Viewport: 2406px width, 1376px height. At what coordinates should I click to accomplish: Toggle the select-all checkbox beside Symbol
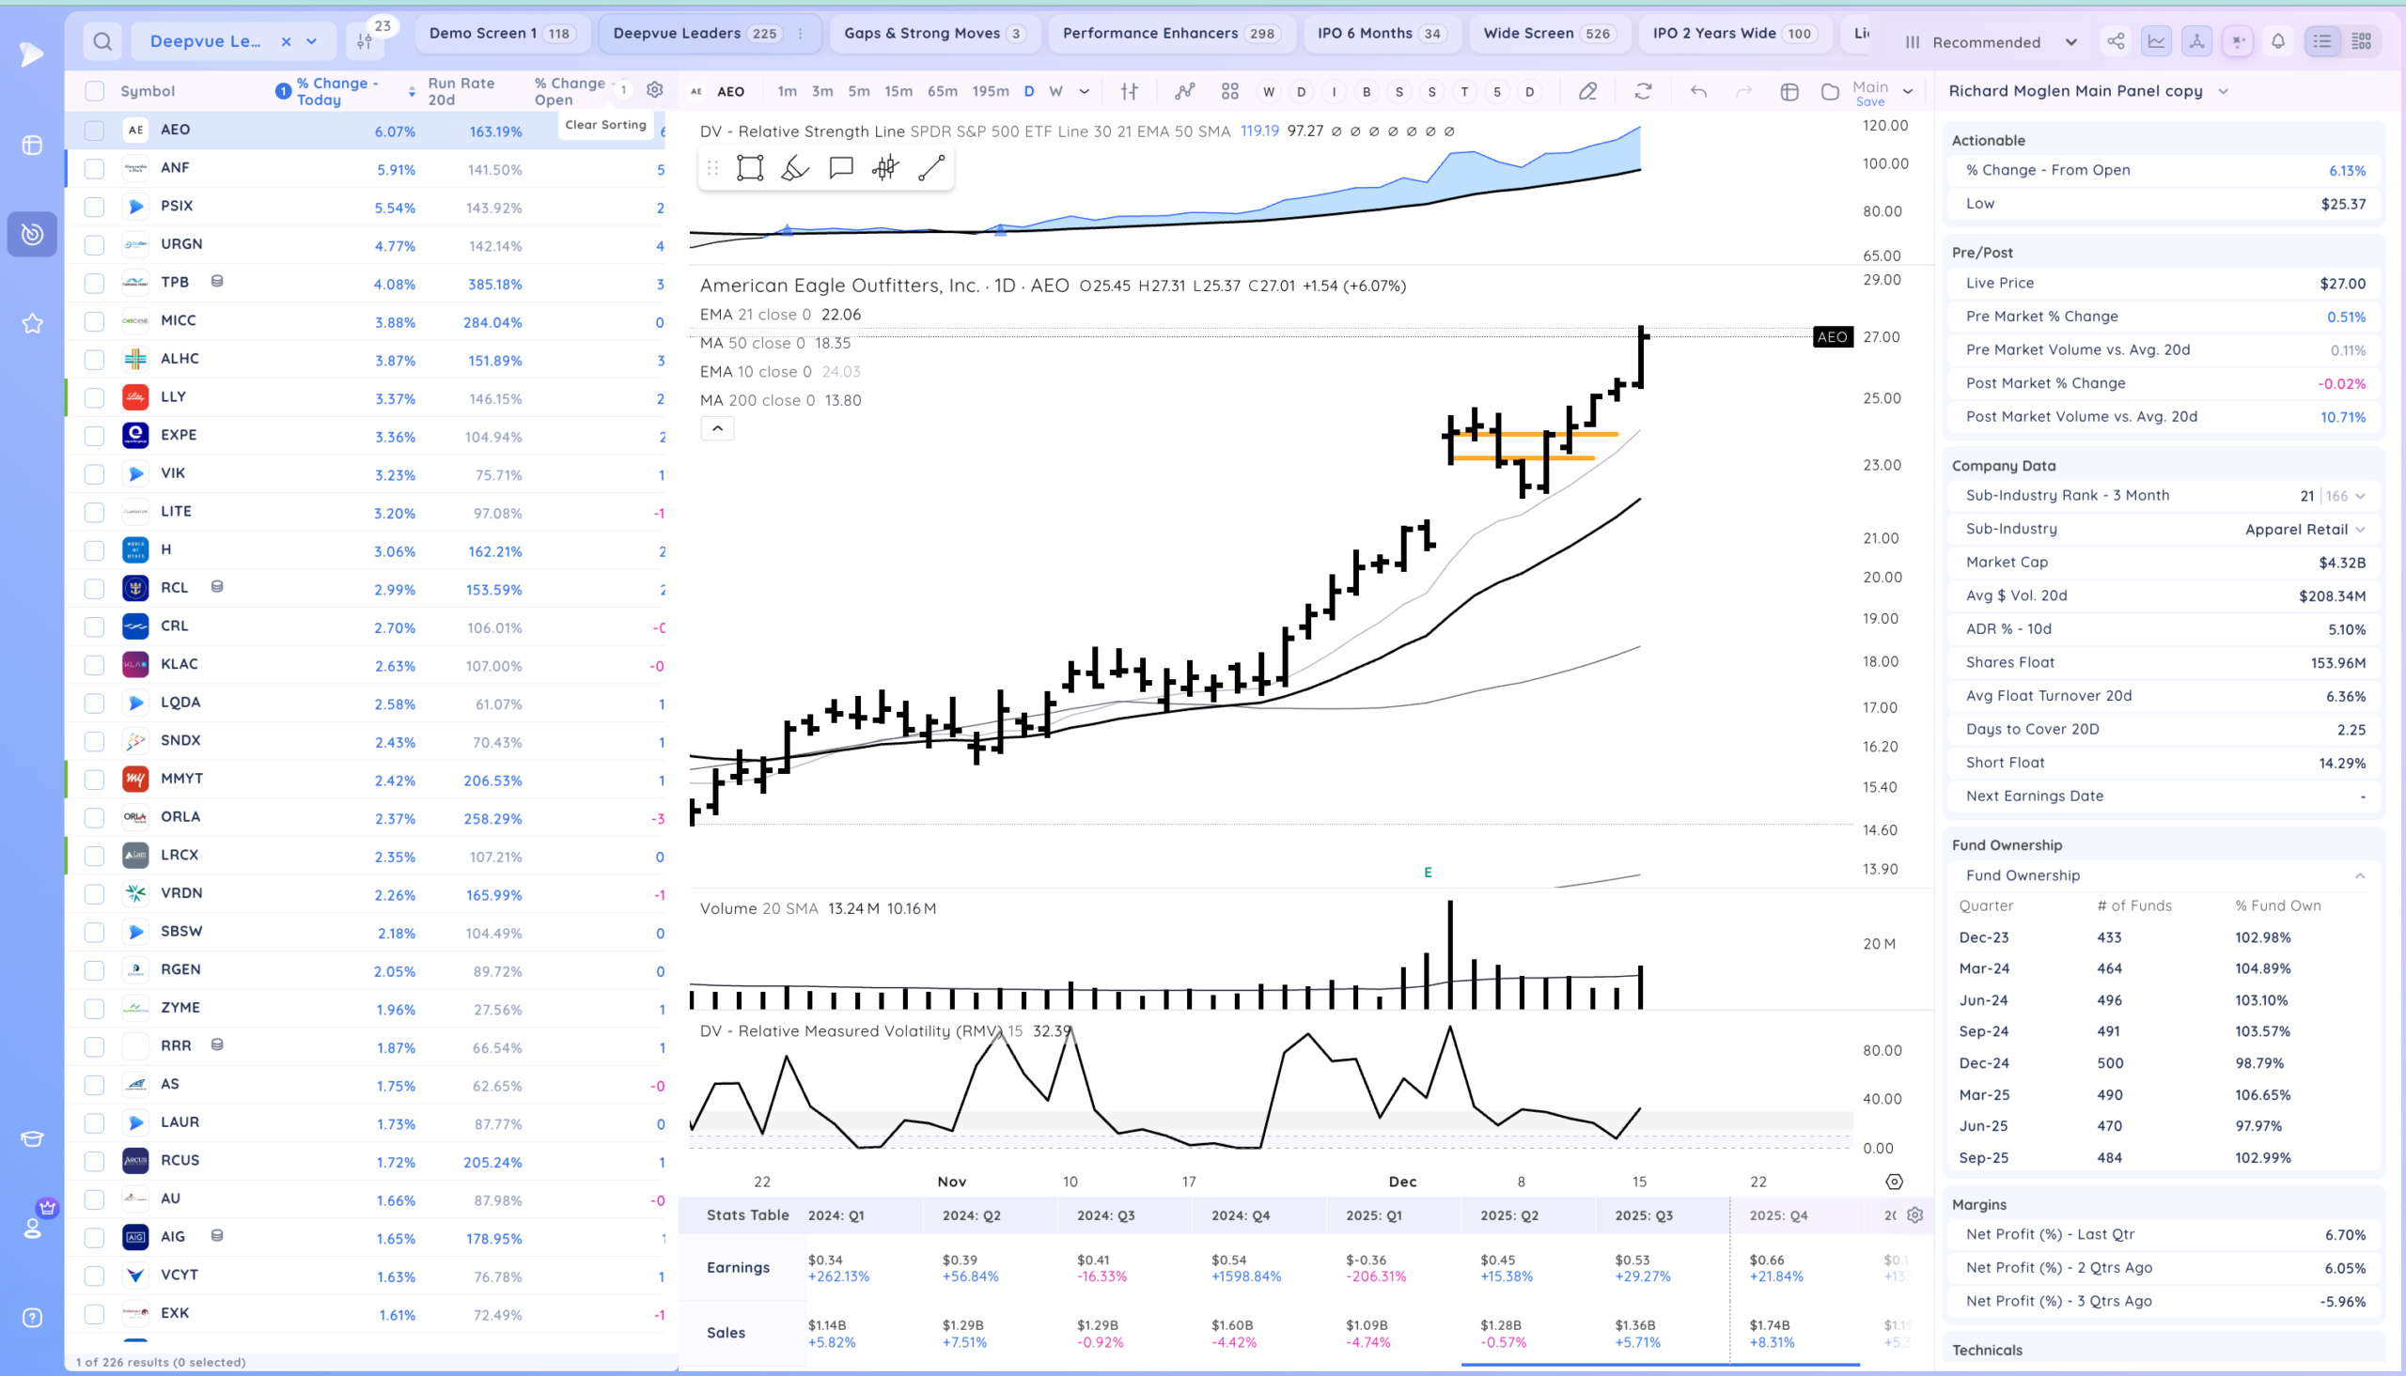pos(95,91)
